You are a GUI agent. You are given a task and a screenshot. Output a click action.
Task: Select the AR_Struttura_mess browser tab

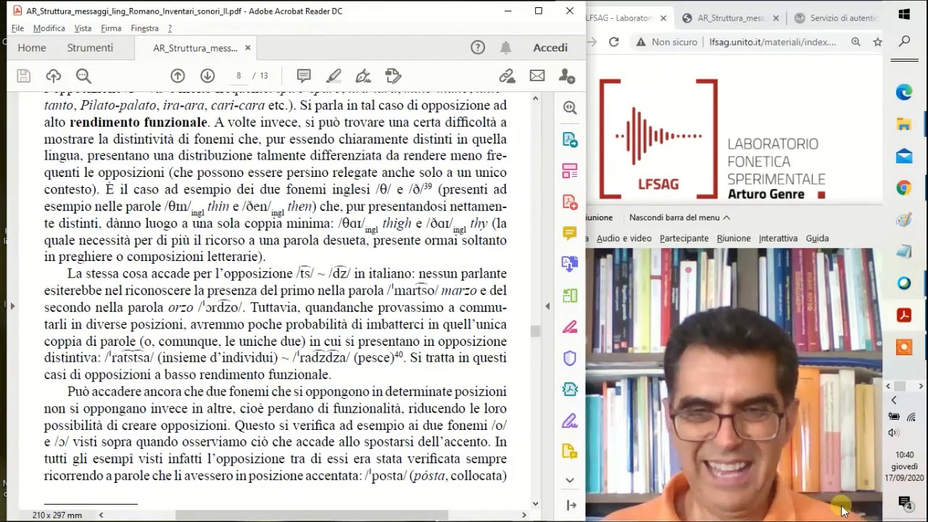coord(731,18)
